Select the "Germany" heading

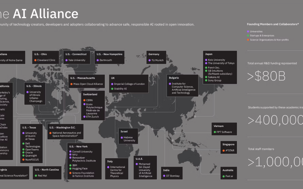(x=154, y=54)
